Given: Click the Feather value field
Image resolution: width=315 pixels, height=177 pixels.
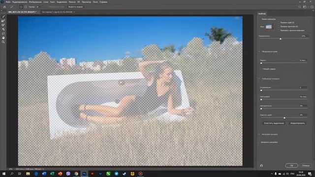Looking at the screenshot, I should [303, 97].
